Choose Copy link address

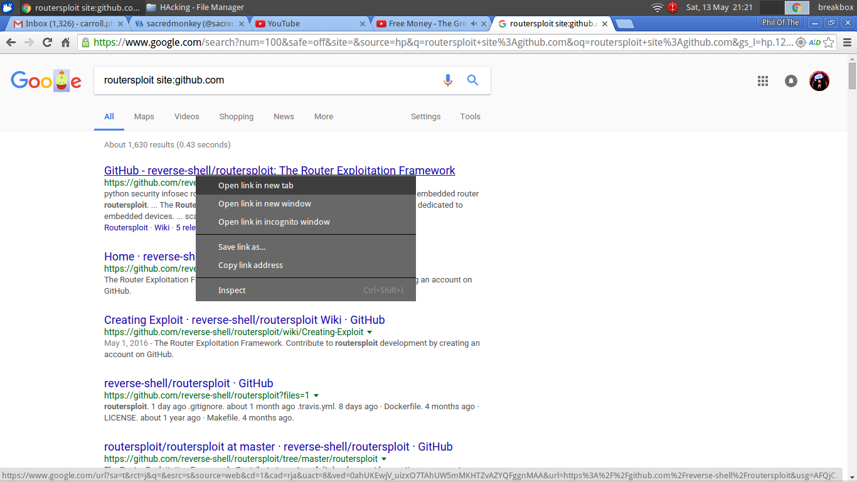coord(306,265)
